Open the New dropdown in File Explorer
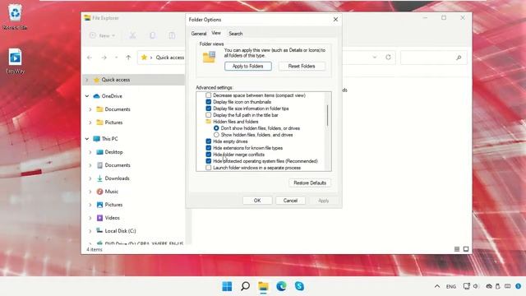This screenshot has width=526, height=296. 103,35
